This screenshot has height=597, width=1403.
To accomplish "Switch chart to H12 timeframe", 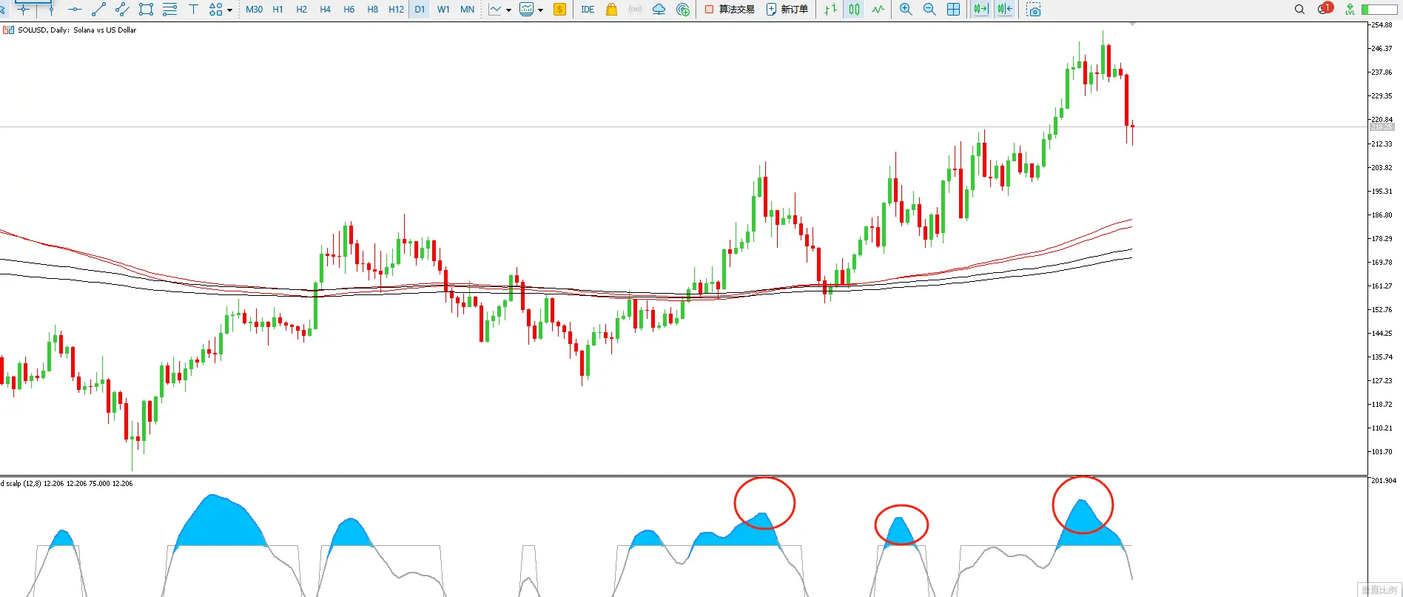I will [x=396, y=10].
